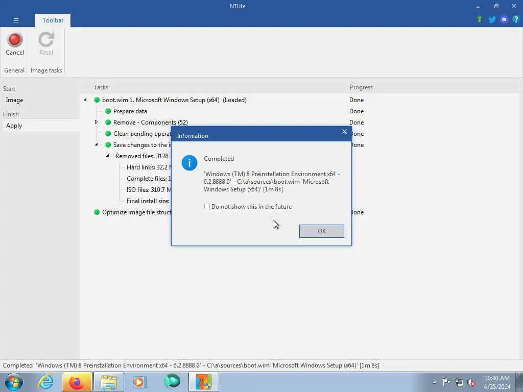This screenshot has width=523, height=392.
Task: Show hidden tray icons arrow
Action: click(x=434, y=382)
